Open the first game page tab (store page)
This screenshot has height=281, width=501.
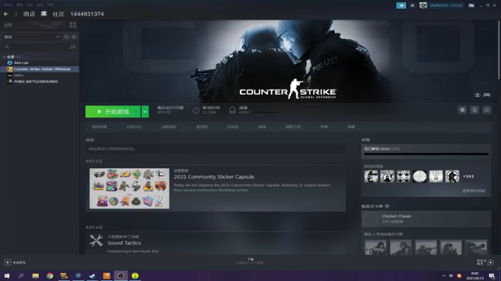click(100, 127)
